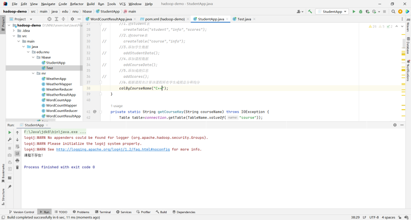Viewport: 411px width, 220px height.
Task: Run StudentApp with the green play icon
Action: click(x=354, y=11)
